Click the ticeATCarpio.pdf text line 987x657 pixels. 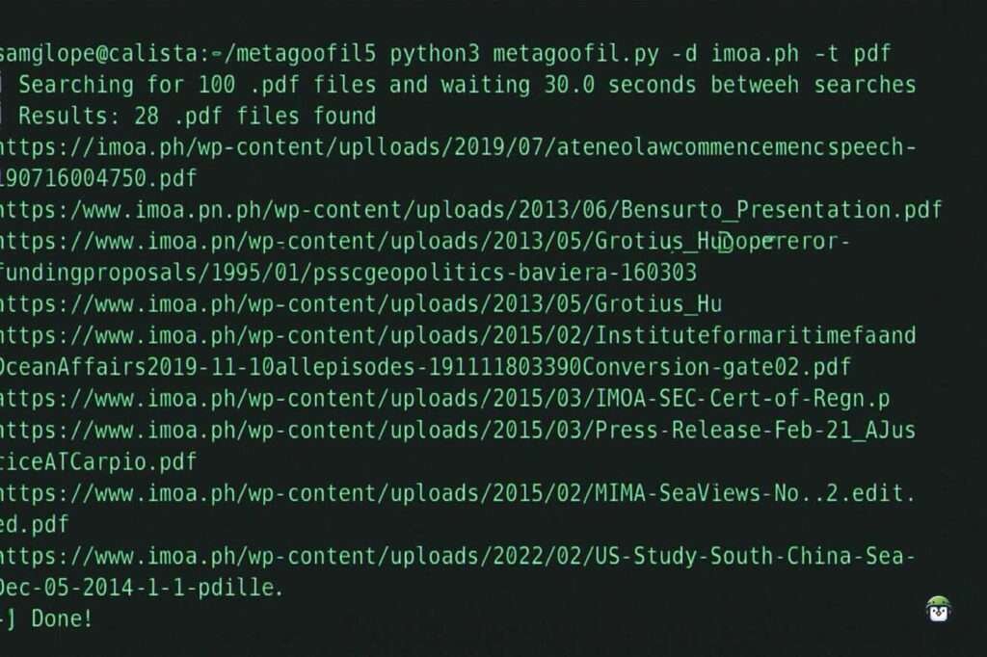click(x=98, y=461)
